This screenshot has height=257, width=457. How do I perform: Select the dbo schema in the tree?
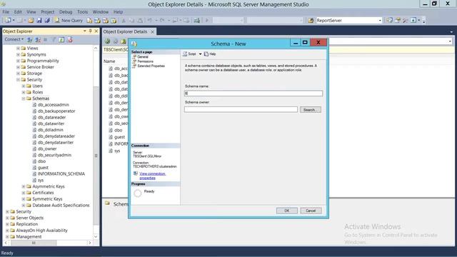pyautogui.click(x=41, y=161)
